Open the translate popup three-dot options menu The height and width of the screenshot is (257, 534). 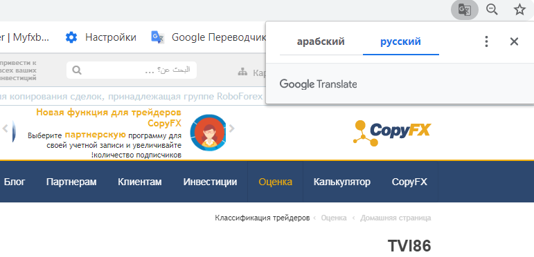[486, 41]
